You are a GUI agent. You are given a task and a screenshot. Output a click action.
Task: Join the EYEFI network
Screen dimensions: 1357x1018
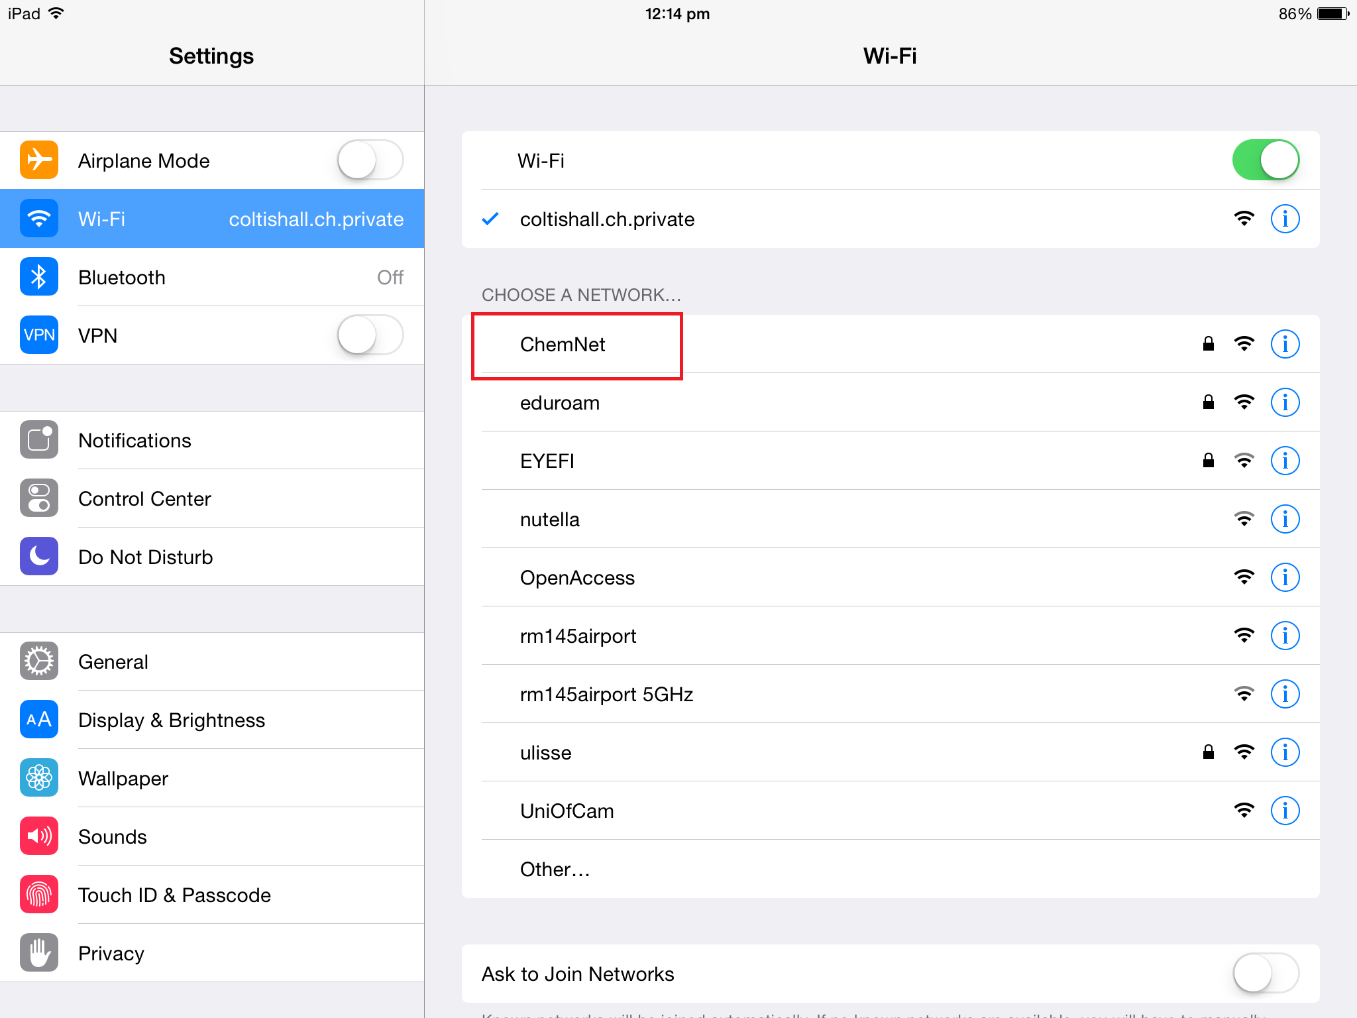pyautogui.click(x=891, y=461)
